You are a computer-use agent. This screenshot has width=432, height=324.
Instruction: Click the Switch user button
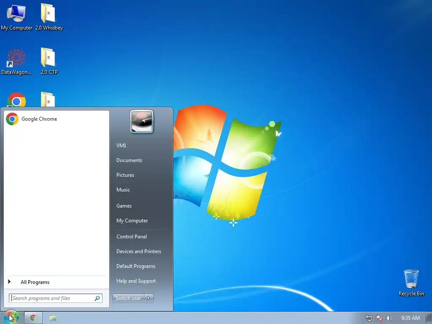coord(128,298)
